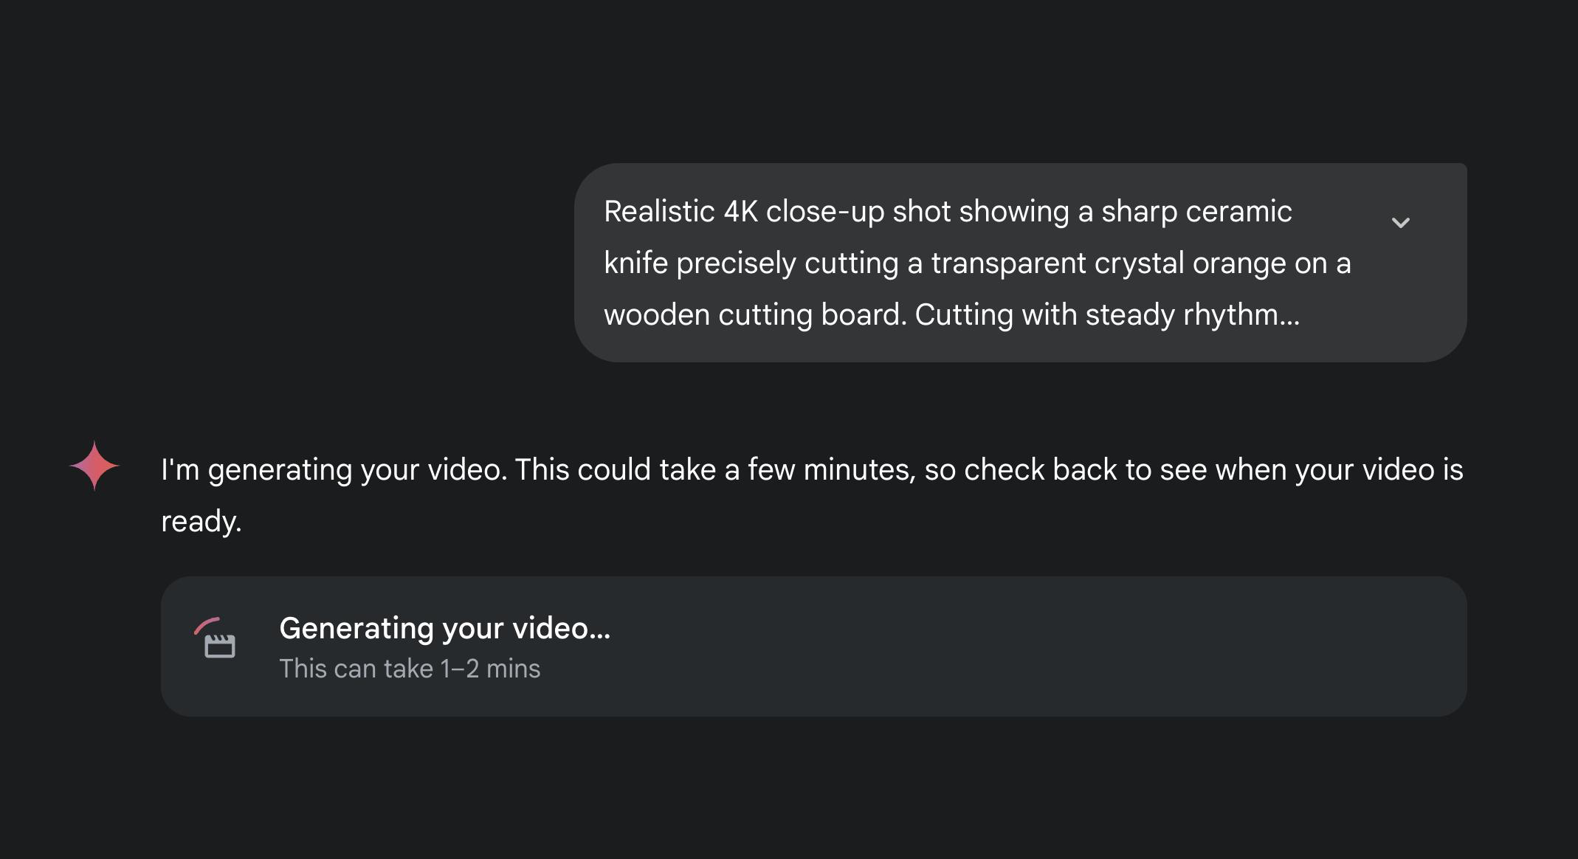Open the Generating your video status card
The height and width of the screenshot is (859, 1578).
click(812, 646)
